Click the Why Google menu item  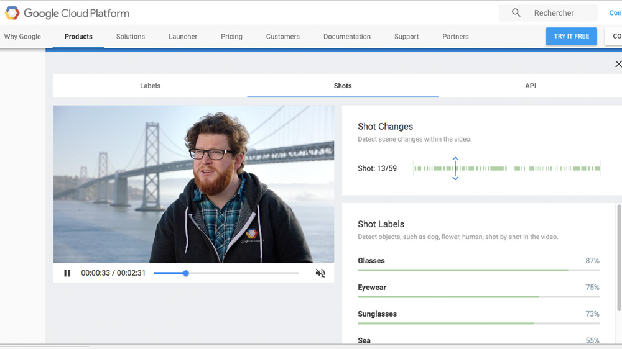[x=22, y=37]
